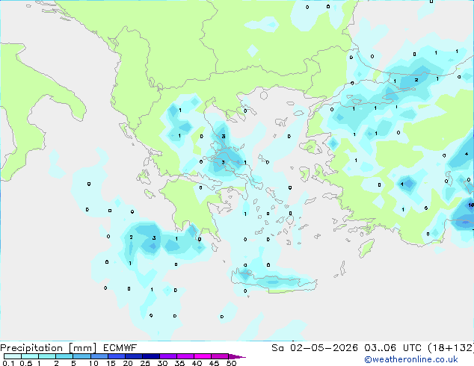Select the 20–25 mm legend swatch
474x366 pixels.
coord(133,356)
